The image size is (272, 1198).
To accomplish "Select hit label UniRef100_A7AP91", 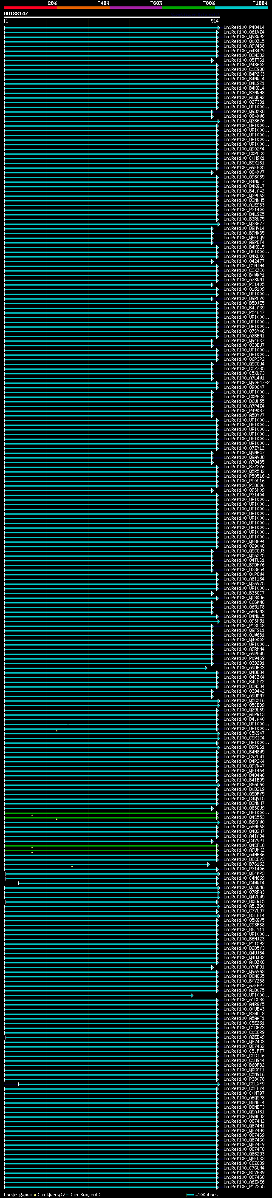I will (x=244, y=967).
